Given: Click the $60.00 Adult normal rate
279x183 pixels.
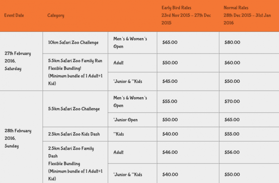Looking at the screenshot, I should click(x=232, y=63).
